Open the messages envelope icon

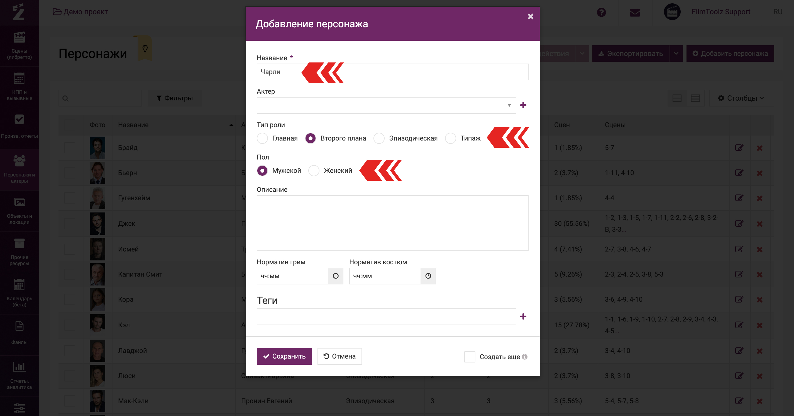(x=635, y=12)
